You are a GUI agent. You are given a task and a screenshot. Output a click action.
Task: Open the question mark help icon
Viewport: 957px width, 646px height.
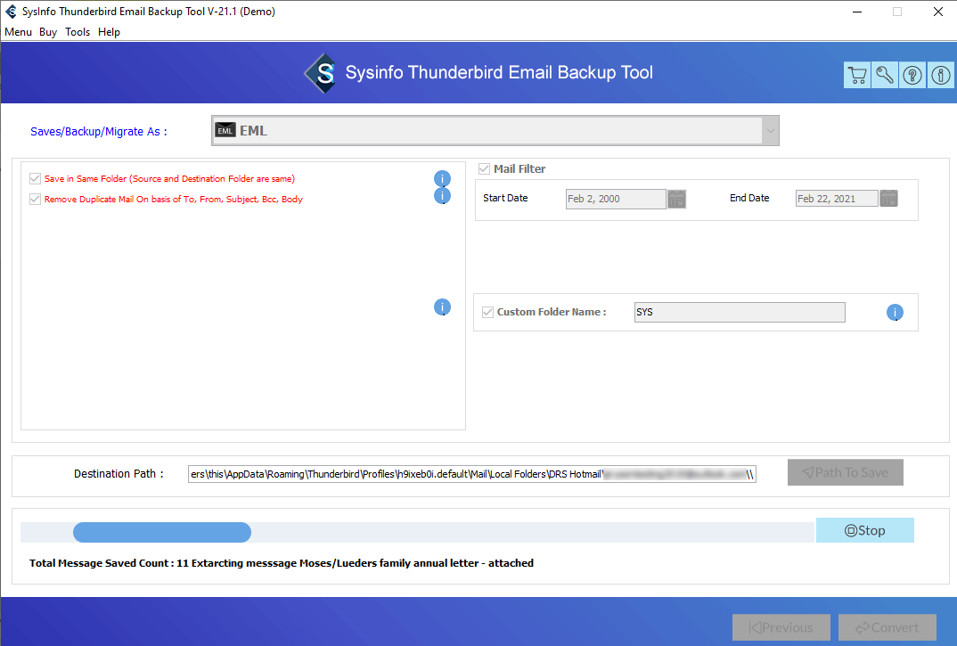point(912,75)
